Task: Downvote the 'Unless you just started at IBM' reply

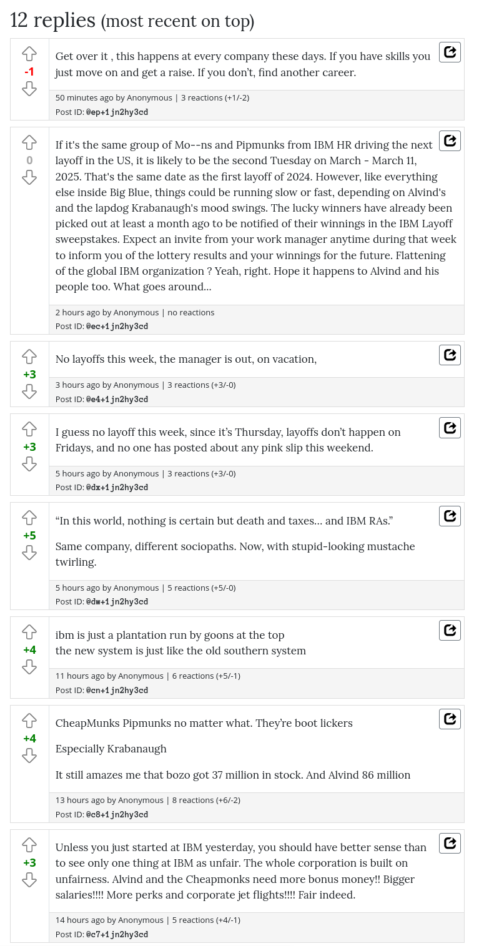Action: pyautogui.click(x=29, y=880)
